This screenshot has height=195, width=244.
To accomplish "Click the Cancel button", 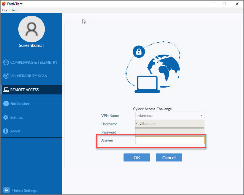I will click(x=169, y=158).
